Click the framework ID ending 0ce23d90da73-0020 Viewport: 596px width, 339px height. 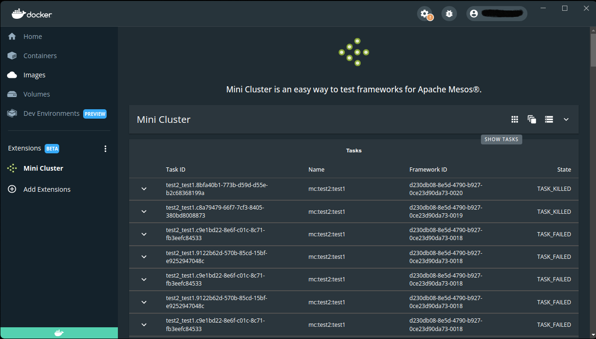click(x=446, y=189)
